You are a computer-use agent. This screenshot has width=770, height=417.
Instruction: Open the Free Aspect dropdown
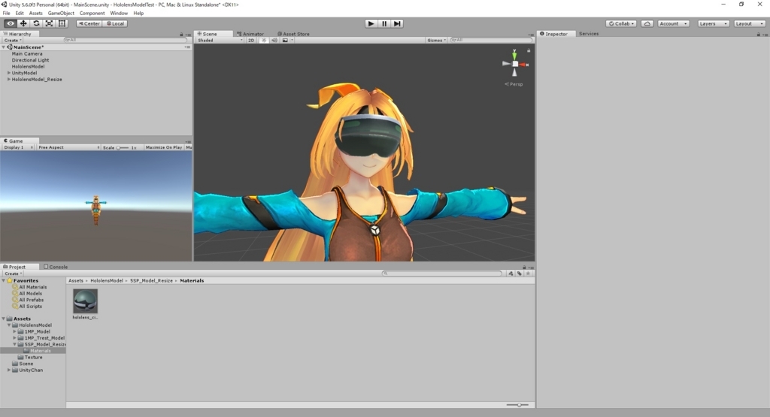[68, 147]
